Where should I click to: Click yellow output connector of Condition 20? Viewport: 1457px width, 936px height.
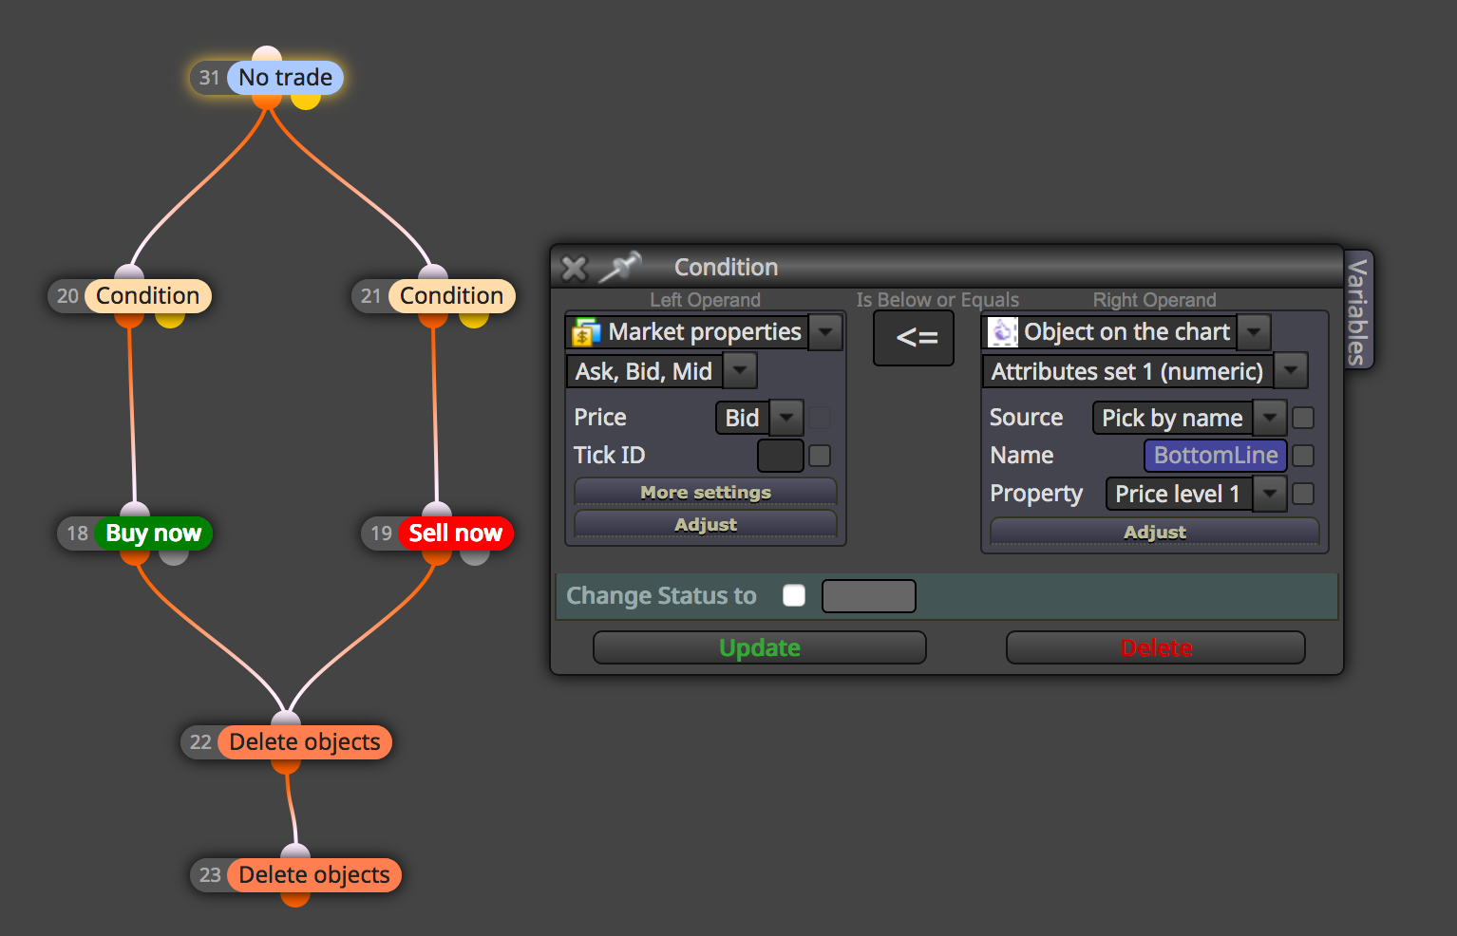pyautogui.click(x=170, y=320)
